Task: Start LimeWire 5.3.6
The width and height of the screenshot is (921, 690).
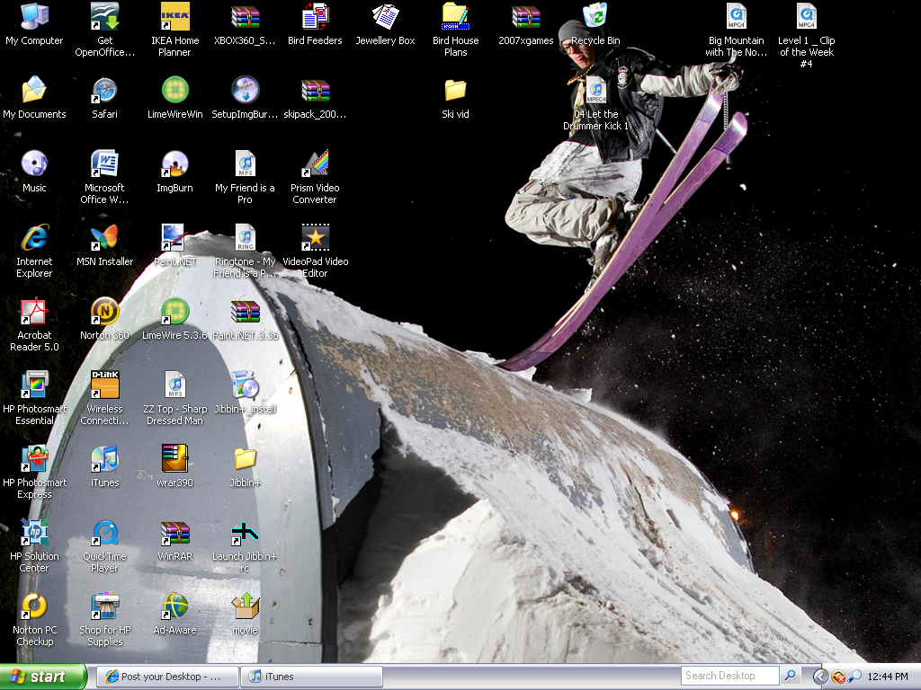Action: 174,313
